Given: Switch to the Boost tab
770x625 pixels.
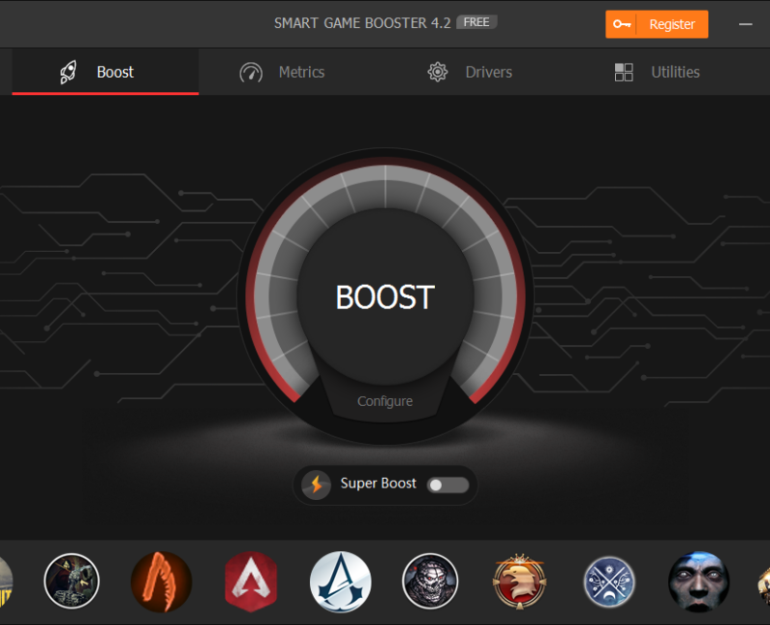Looking at the screenshot, I should point(105,72).
